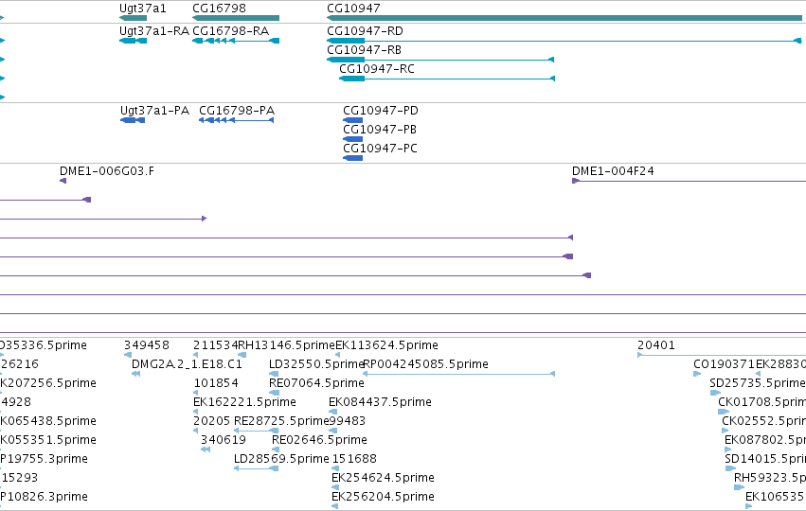
Task: Click the CG10947-RC transcript exon block
Action: (352, 79)
